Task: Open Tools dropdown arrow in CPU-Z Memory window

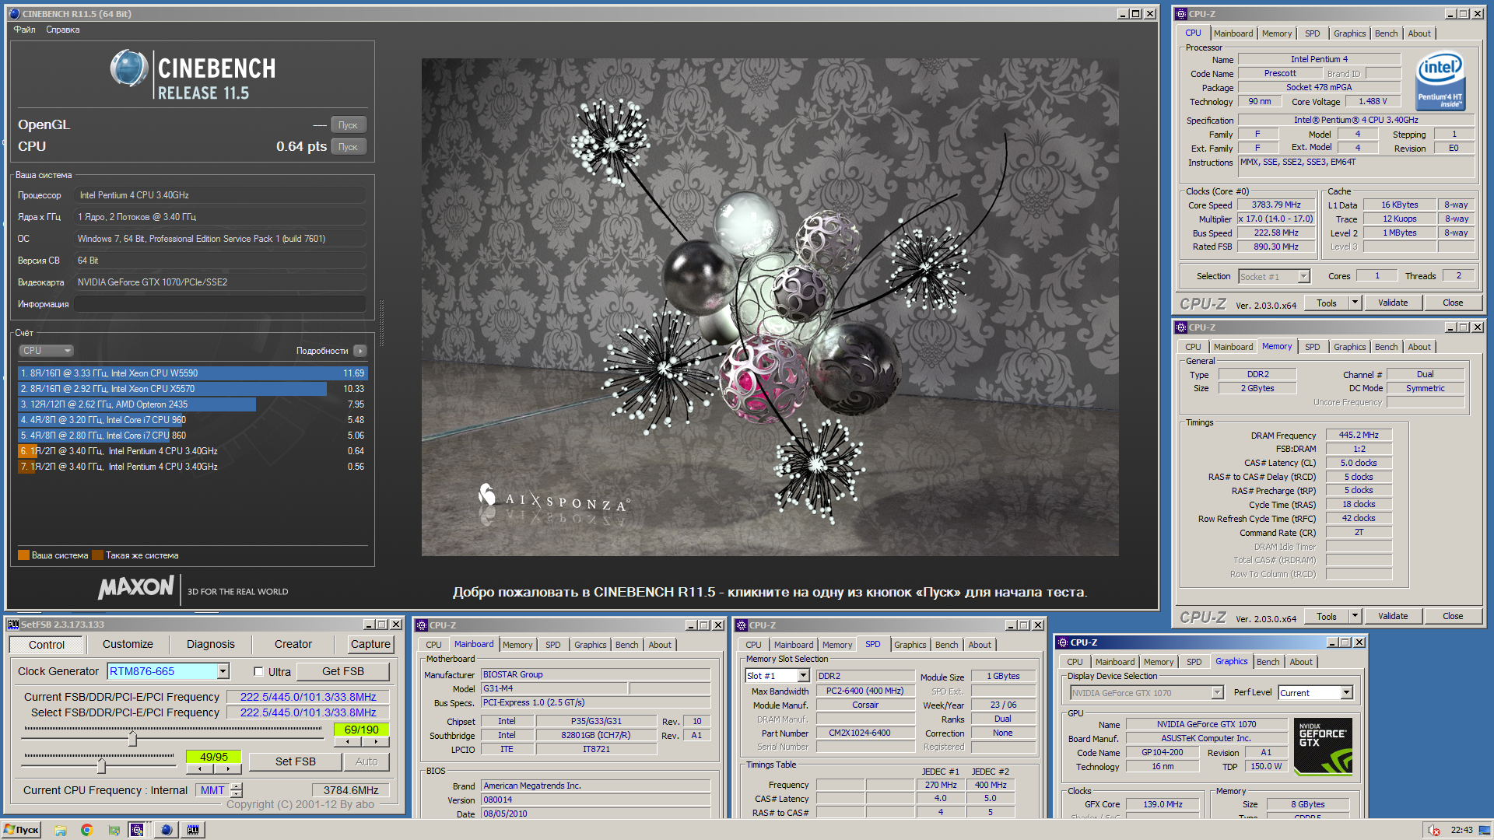Action: [1355, 616]
